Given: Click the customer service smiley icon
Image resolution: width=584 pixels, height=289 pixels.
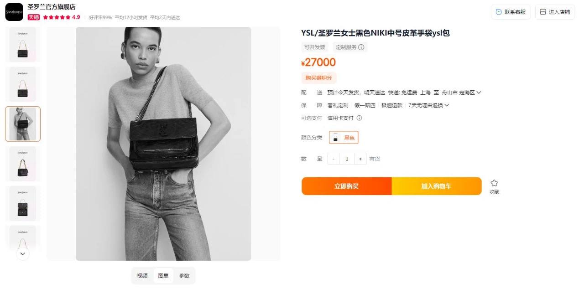Looking at the screenshot, I should (499, 12).
